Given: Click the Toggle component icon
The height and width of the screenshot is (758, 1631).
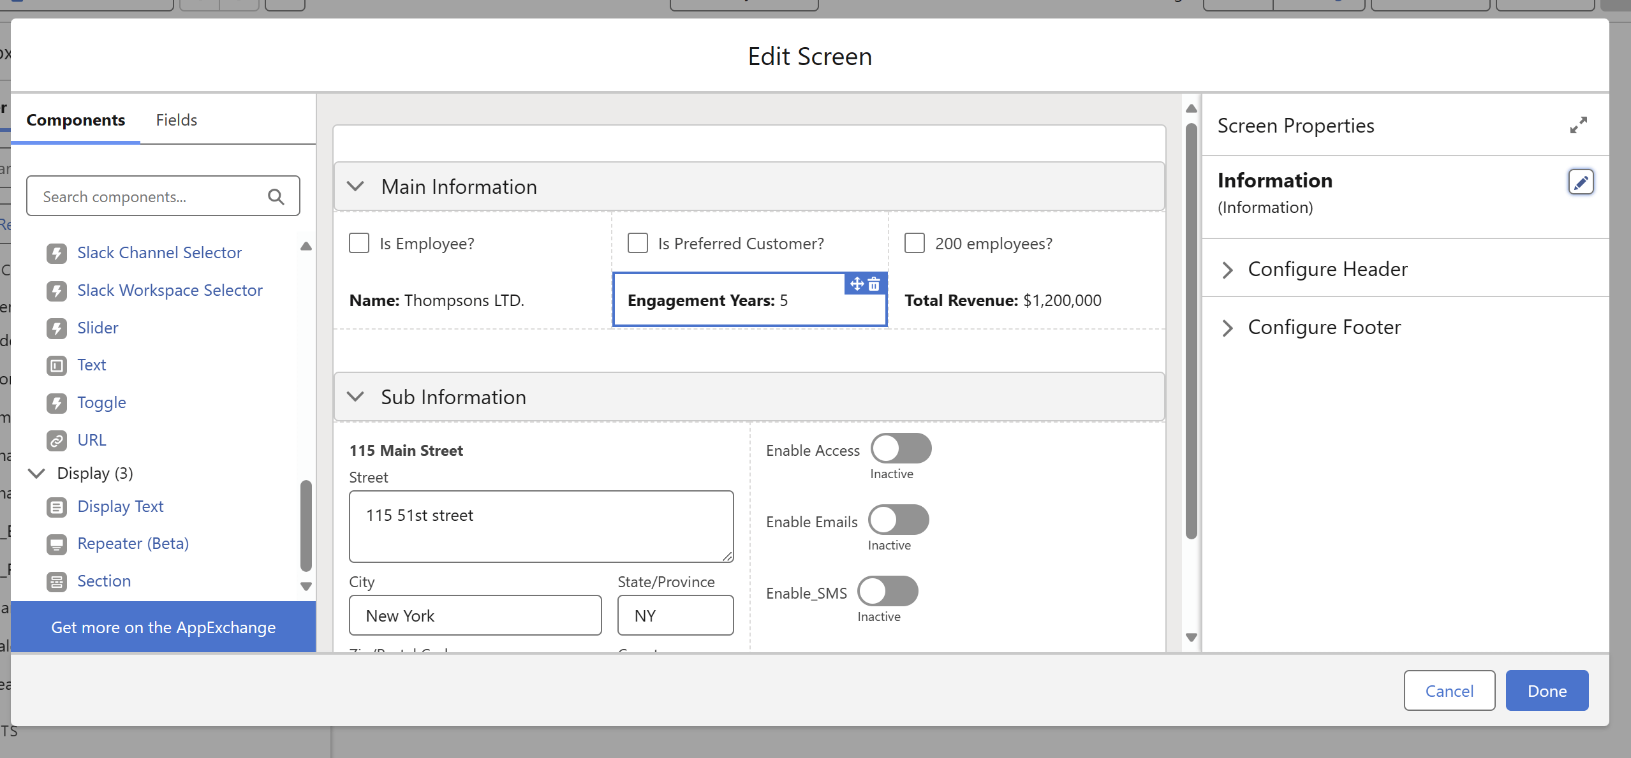Looking at the screenshot, I should (x=57, y=404).
